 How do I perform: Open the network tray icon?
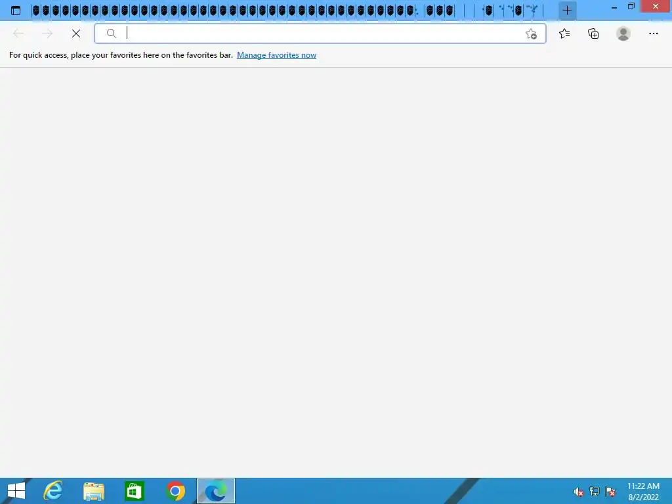pyautogui.click(x=595, y=492)
